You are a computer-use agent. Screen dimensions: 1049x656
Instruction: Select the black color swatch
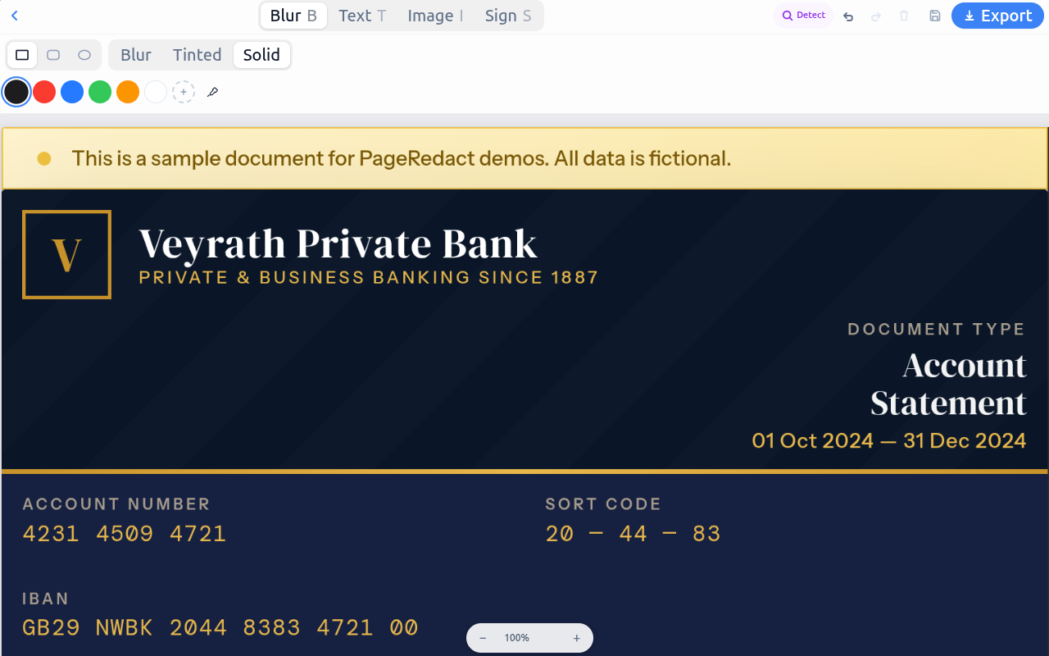click(16, 92)
